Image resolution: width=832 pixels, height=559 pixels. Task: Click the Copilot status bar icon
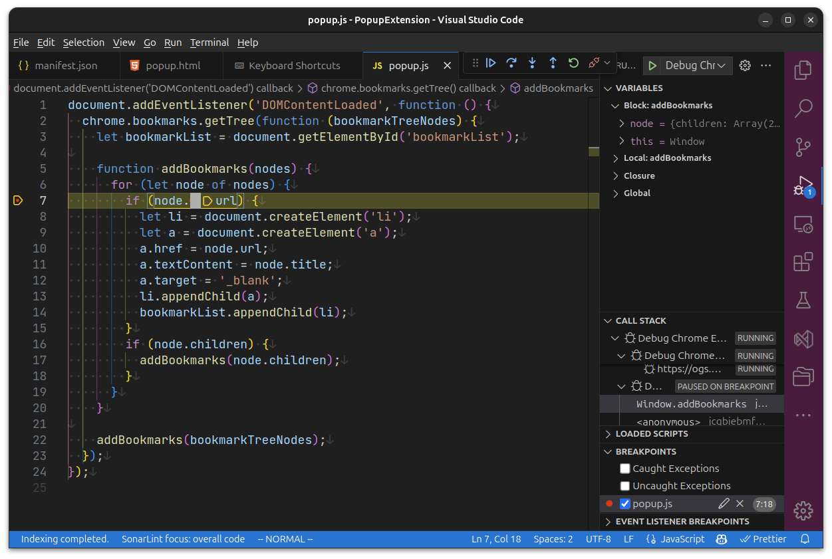(x=722, y=539)
